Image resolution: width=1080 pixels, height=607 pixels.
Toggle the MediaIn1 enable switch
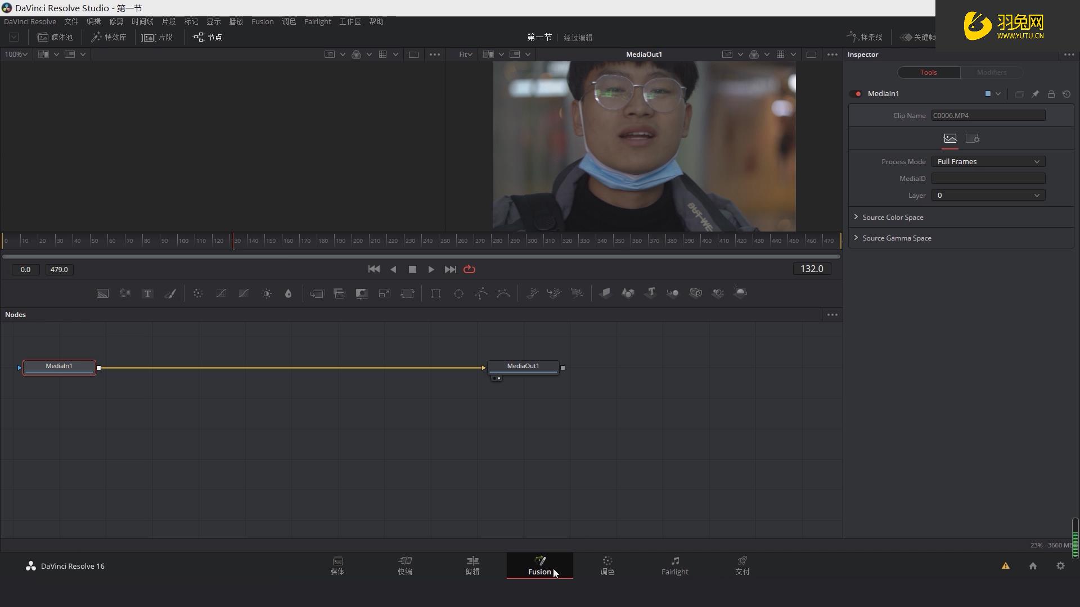858,94
